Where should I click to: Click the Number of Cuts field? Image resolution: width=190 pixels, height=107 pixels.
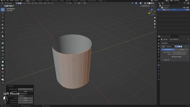26,89
